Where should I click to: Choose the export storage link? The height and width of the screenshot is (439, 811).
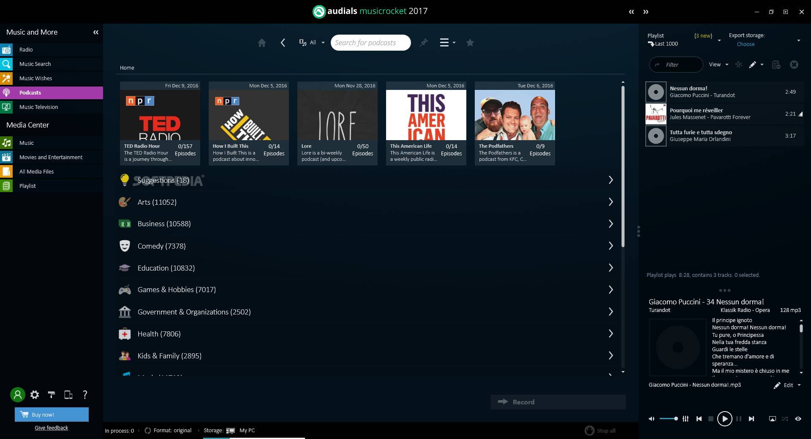point(746,44)
